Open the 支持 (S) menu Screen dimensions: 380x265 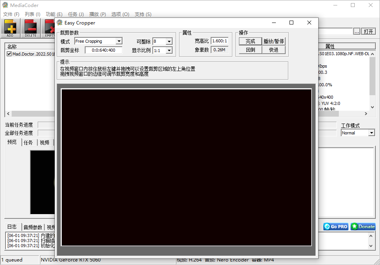[x=143, y=14]
